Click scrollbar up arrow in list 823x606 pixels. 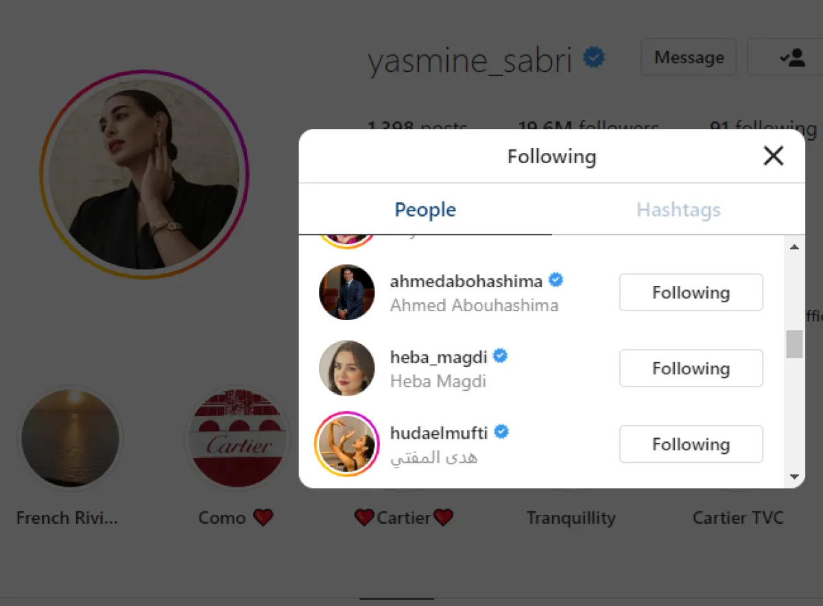click(x=794, y=247)
